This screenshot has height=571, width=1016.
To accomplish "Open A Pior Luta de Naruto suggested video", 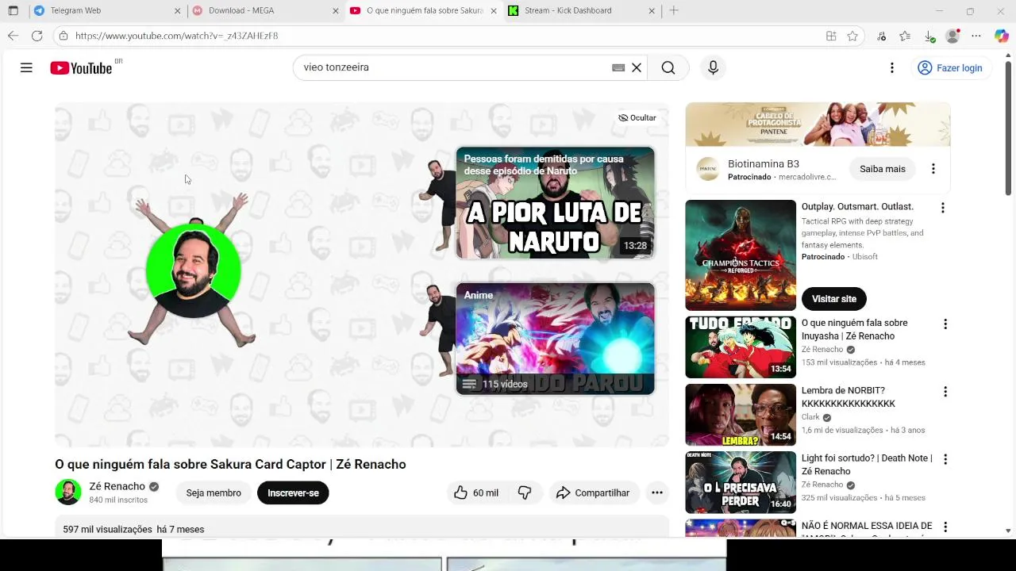I will (x=555, y=202).
